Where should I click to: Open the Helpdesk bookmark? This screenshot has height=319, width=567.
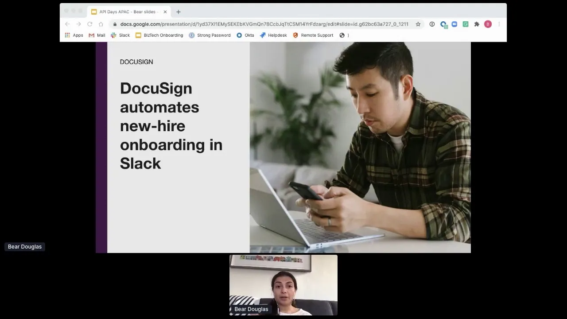[273, 35]
